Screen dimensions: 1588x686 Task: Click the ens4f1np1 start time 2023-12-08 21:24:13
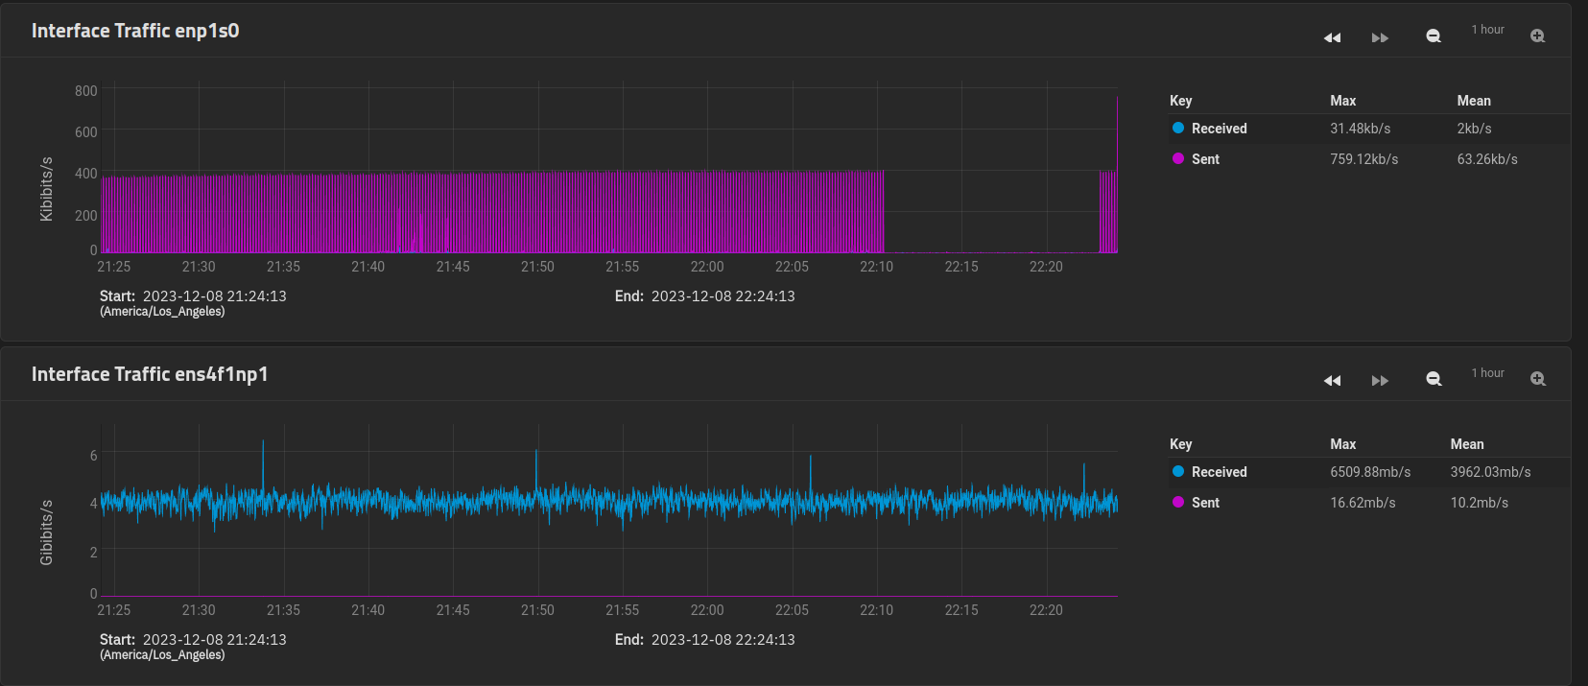click(215, 640)
